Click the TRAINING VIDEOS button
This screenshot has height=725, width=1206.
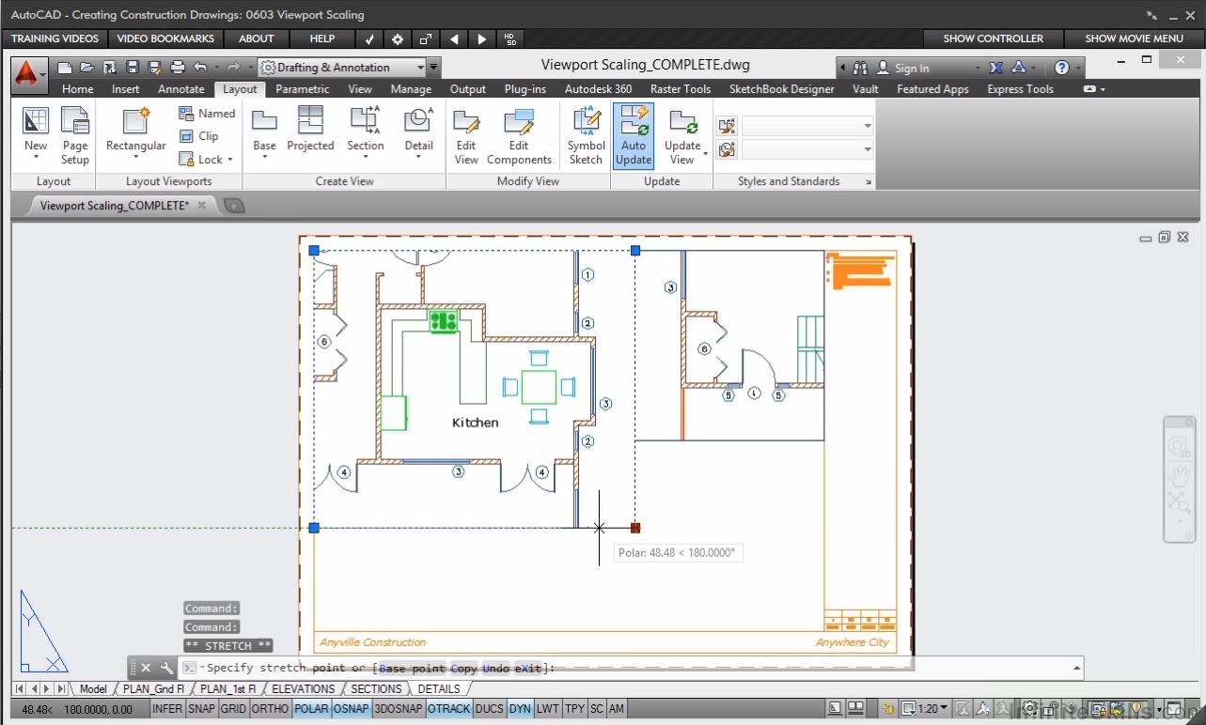[55, 39]
